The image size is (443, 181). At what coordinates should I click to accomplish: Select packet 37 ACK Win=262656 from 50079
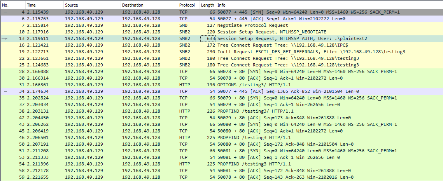coord(222,104)
